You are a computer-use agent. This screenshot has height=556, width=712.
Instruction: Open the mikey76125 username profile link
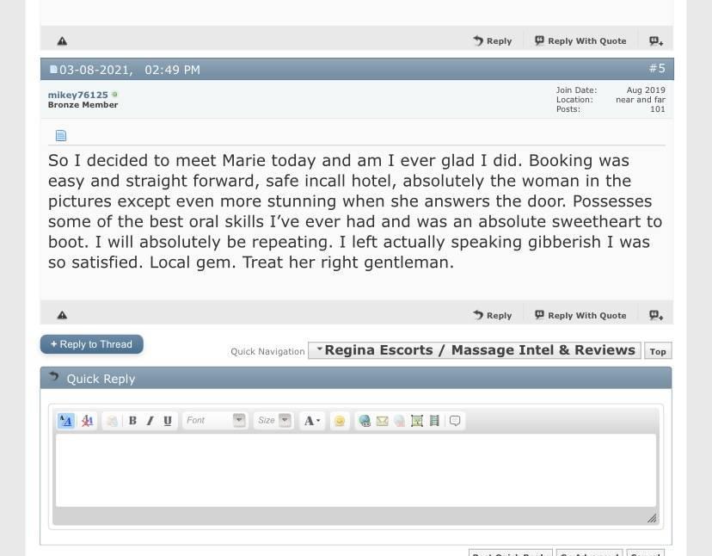77,95
